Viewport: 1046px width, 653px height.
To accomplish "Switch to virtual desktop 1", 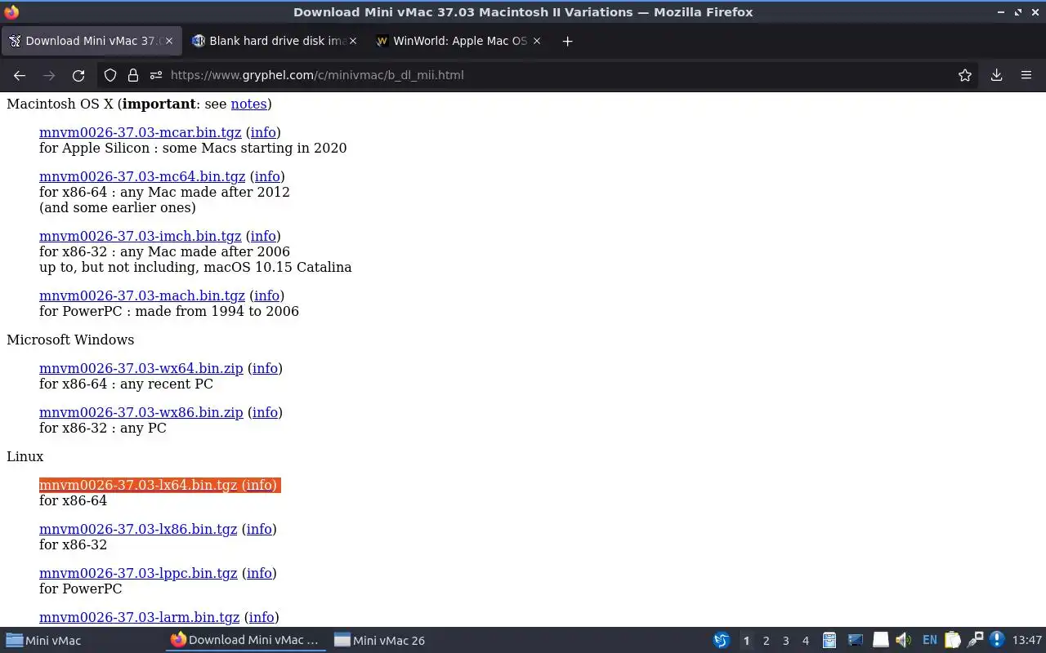I will tap(746, 641).
